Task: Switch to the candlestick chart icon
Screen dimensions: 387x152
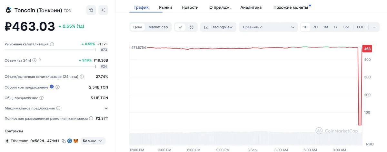Action: [191, 27]
